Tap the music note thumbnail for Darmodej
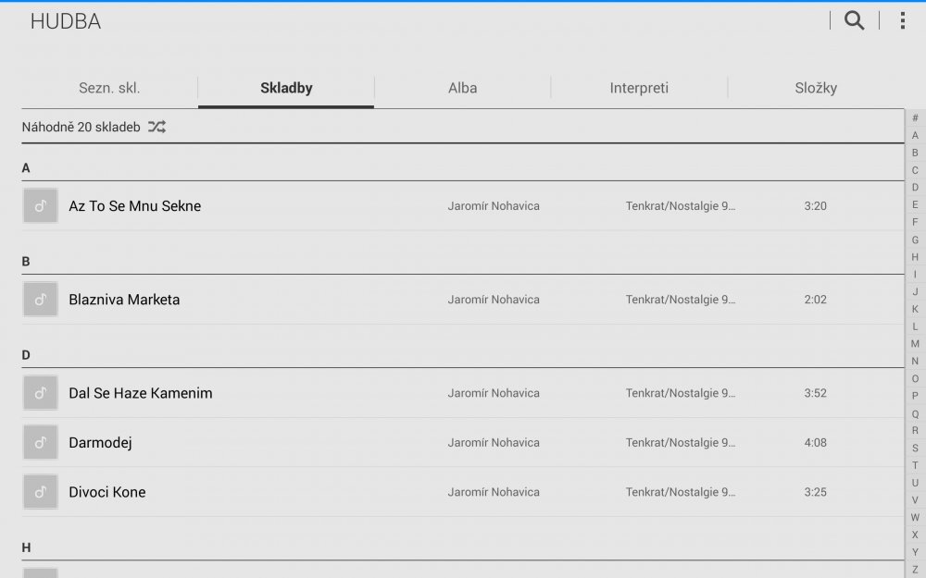 coord(41,443)
